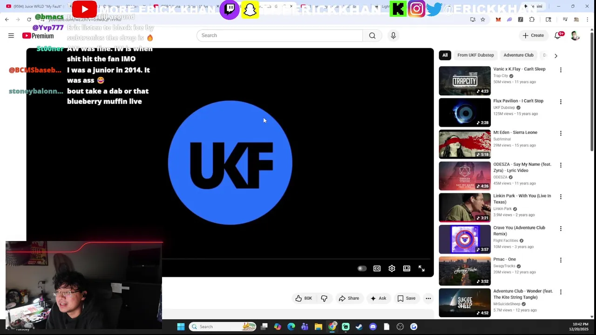The height and width of the screenshot is (335, 596).
Task: Open options for Flux Pavilion video
Action: (561, 101)
